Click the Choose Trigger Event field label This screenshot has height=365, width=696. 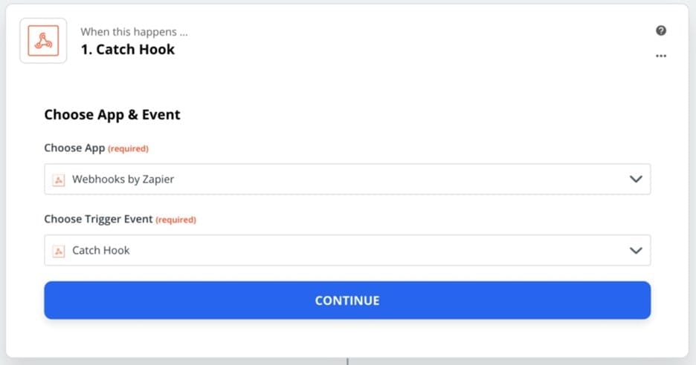tap(98, 219)
